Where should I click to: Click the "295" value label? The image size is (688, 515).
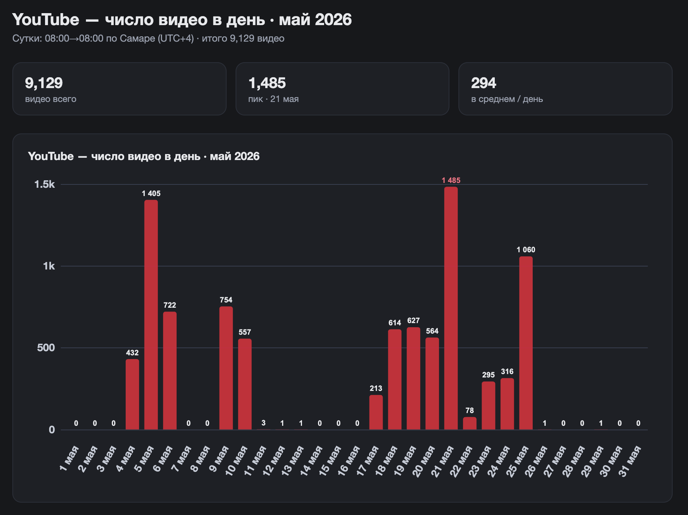488,375
